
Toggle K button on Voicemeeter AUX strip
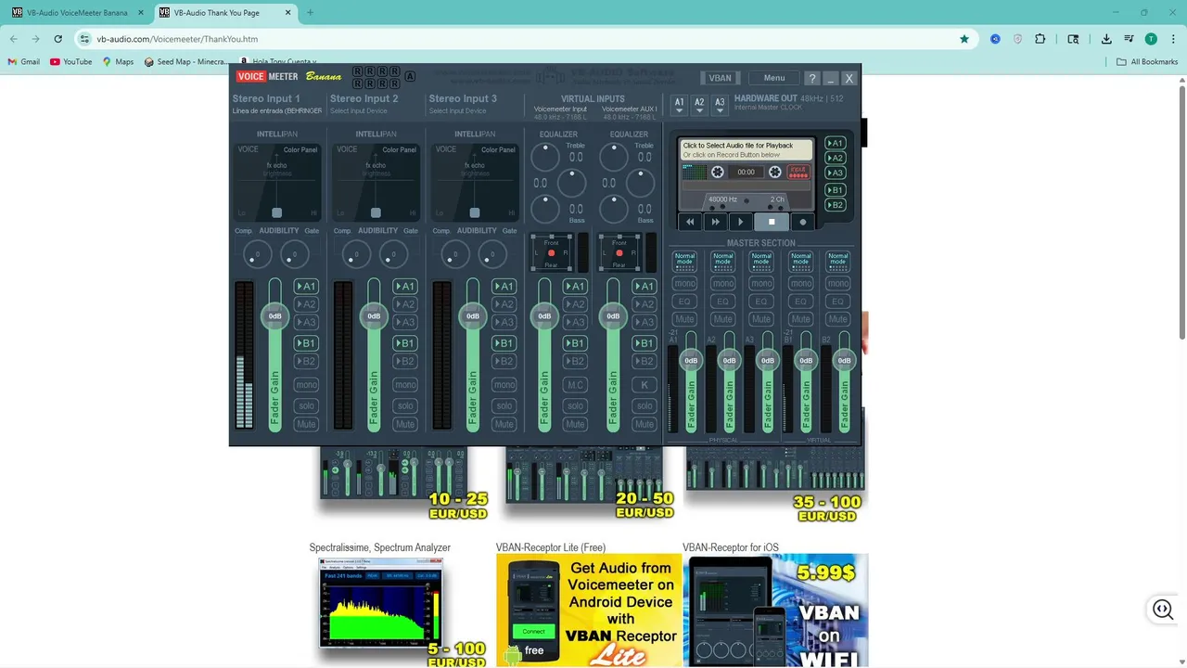pos(644,385)
